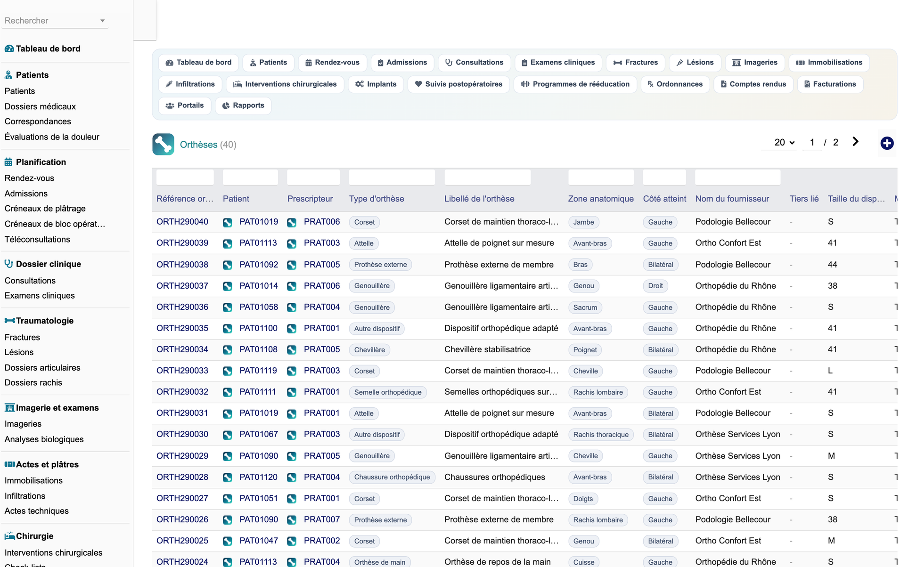Open Dossiers rachis in sidebar
The image size is (917, 567).
33,383
